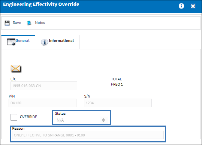This screenshot has height=145, width=202.
Task: Click the P/N label
Action: (x=12, y=96)
